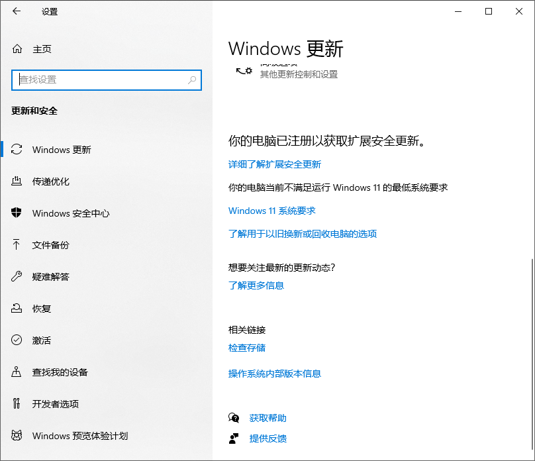Click the vertical scrollbar thumb on right

pyautogui.click(x=532, y=353)
